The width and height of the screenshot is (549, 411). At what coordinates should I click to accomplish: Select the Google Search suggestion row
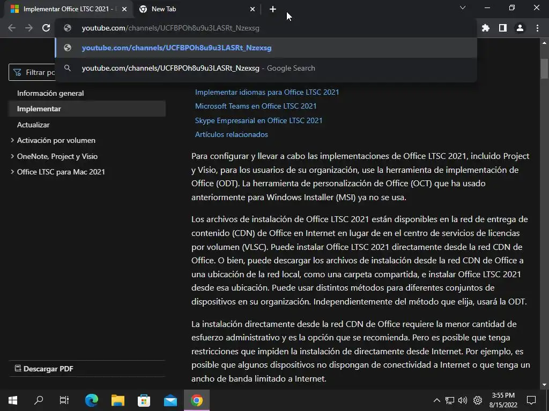266,68
